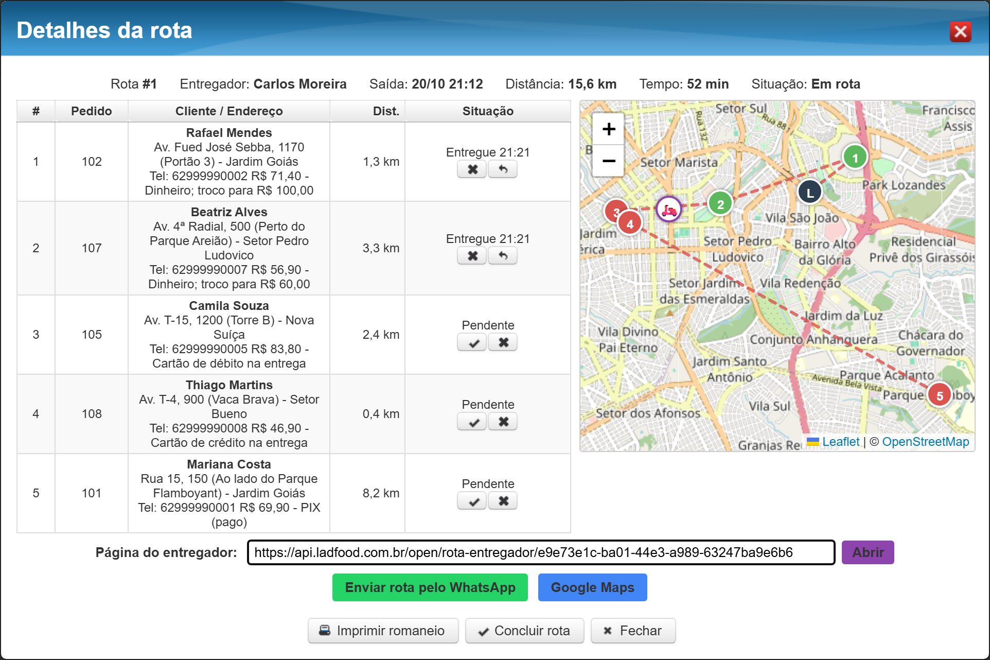
Task: Reject delivery for Thiago Martins order 108
Action: 503,422
